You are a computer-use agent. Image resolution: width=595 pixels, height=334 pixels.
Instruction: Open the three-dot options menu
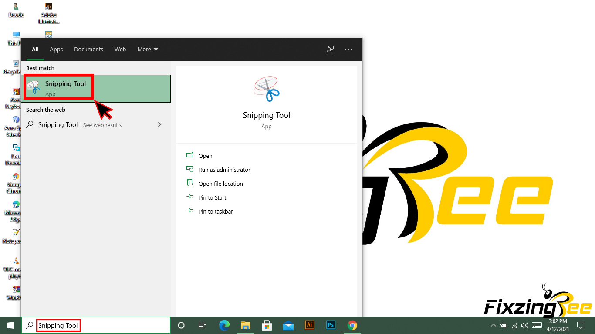pos(348,49)
